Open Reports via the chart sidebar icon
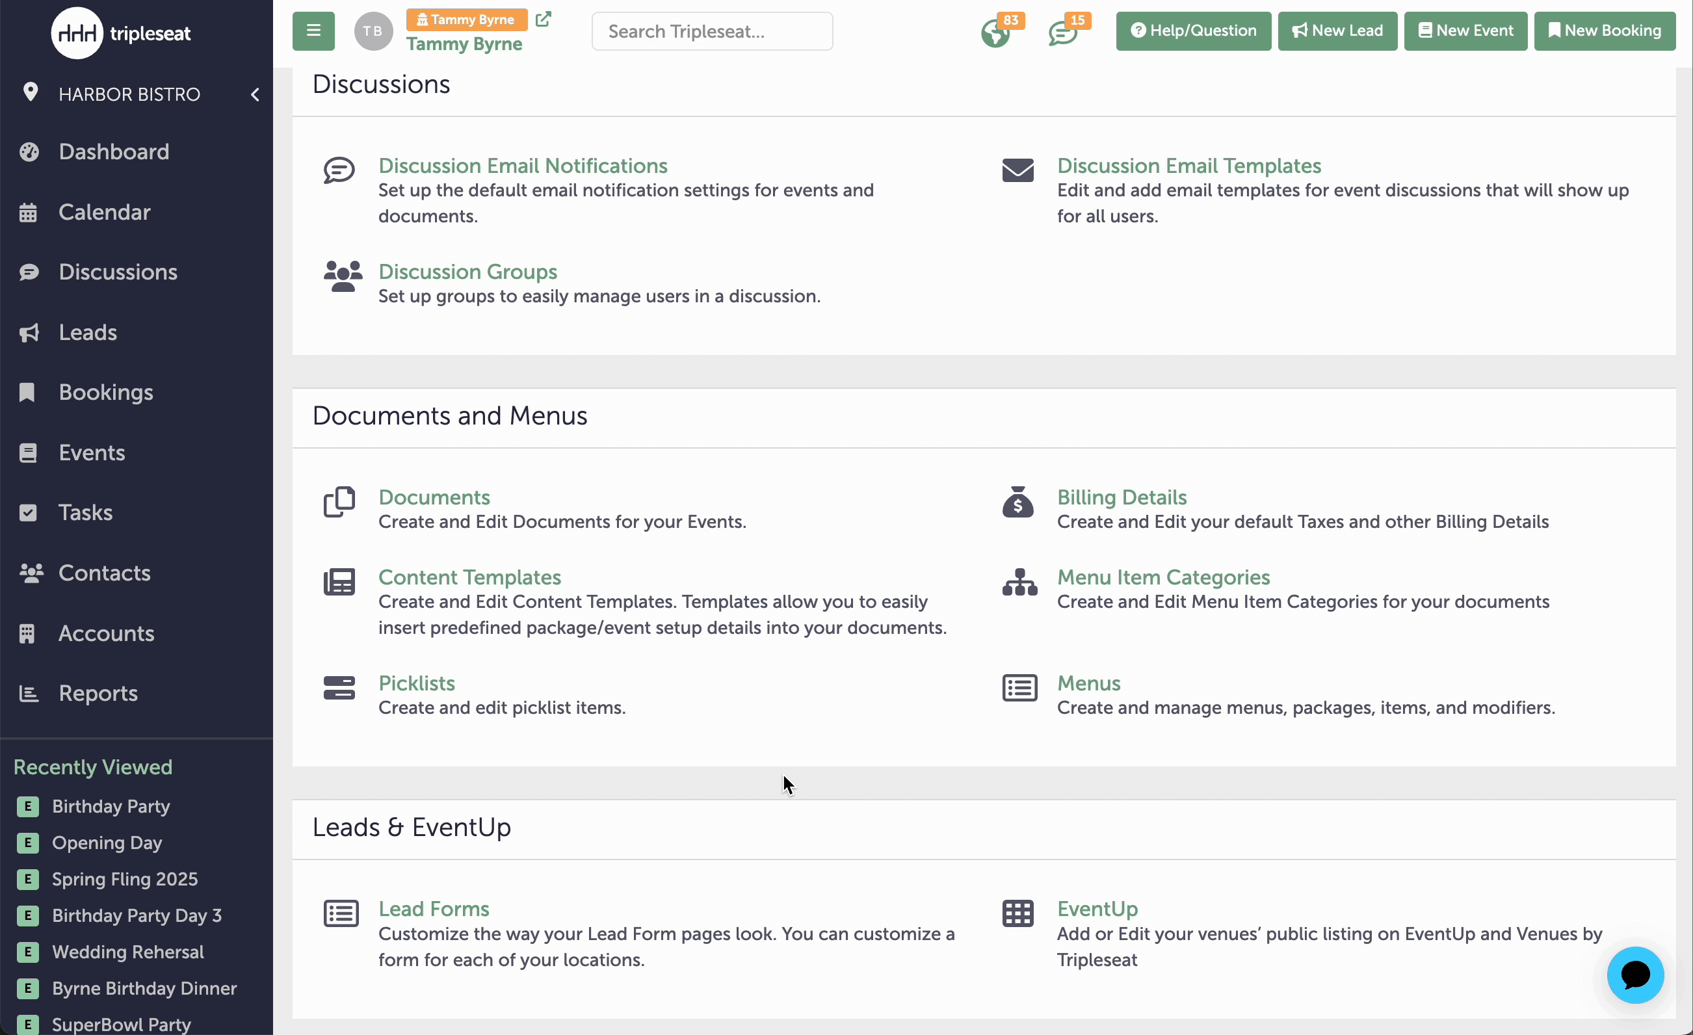Viewport: 1693px width, 1035px height. (x=29, y=693)
